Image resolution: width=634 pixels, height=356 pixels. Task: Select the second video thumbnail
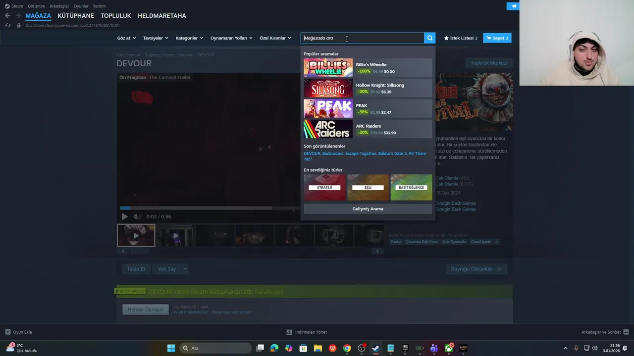point(175,235)
